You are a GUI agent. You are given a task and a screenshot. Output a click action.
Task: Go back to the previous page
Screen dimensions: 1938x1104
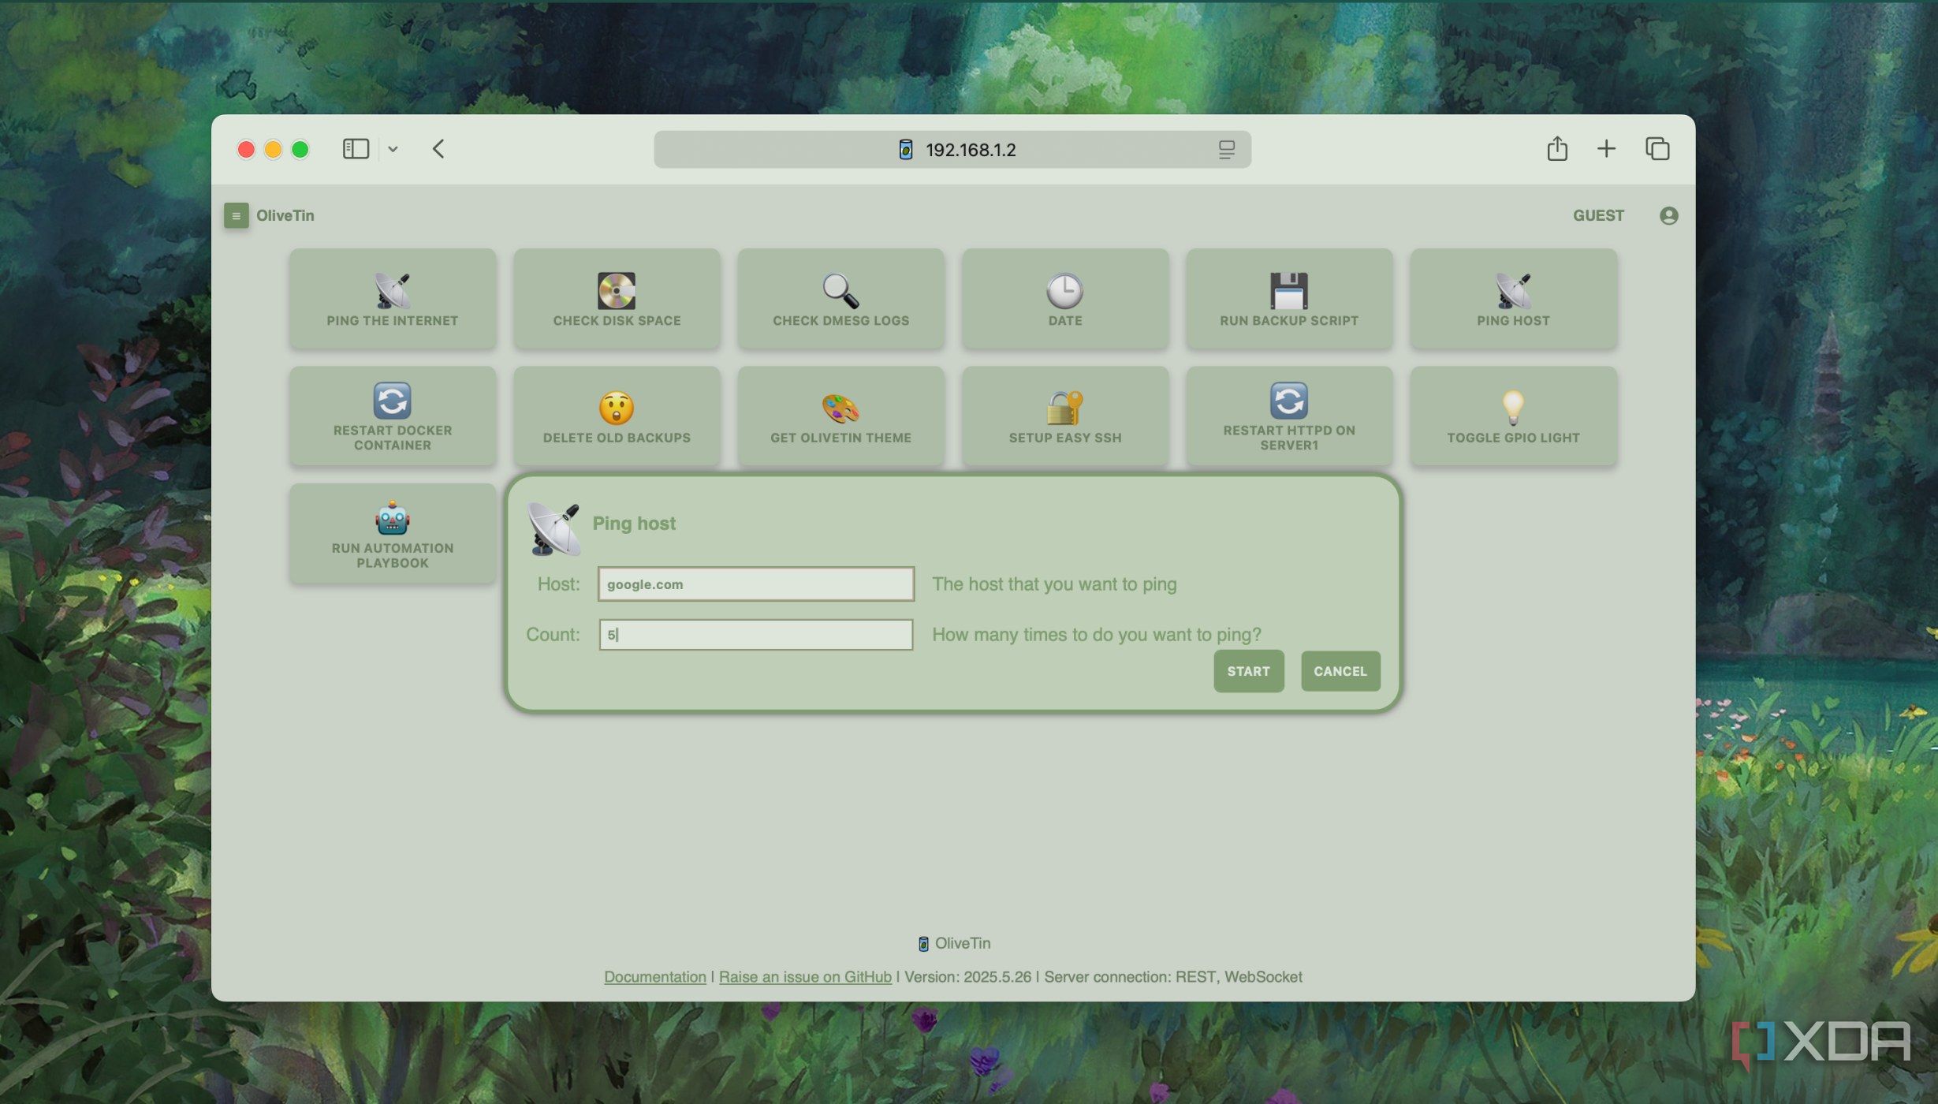click(x=438, y=148)
